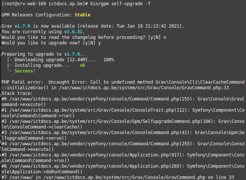This screenshot has width=246, height=180.
Task: Click 'Command.php(255)' in stack frame #4
Action: pos(171,144)
